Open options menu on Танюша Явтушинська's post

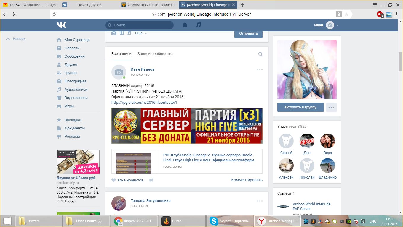point(260,201)
